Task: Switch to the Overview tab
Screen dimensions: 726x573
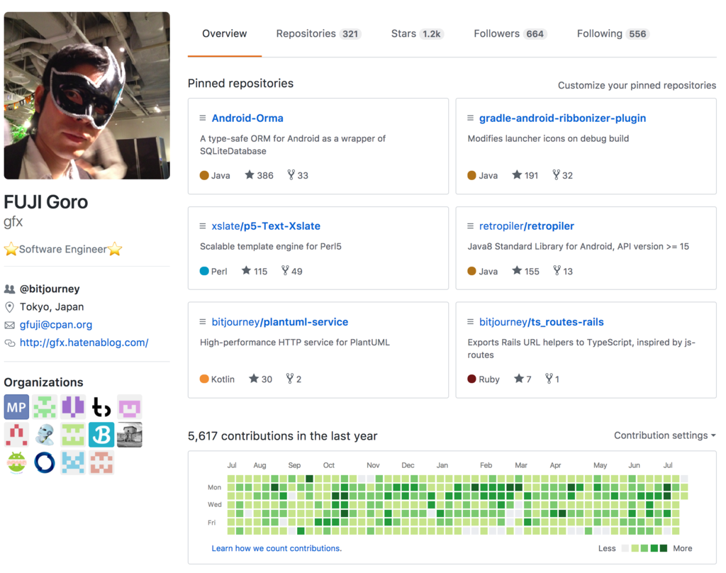Action: [225, 34]
